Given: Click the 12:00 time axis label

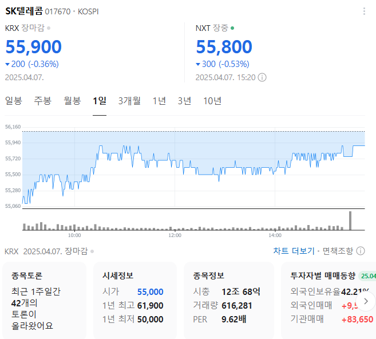Looking at the screenshot, I should coord(175,235).
